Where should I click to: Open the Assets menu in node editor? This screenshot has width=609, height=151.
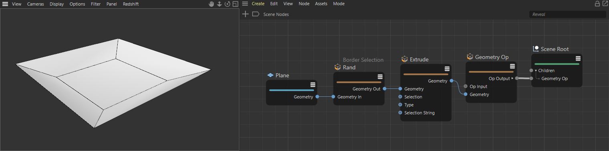click(x=321, y=4)
